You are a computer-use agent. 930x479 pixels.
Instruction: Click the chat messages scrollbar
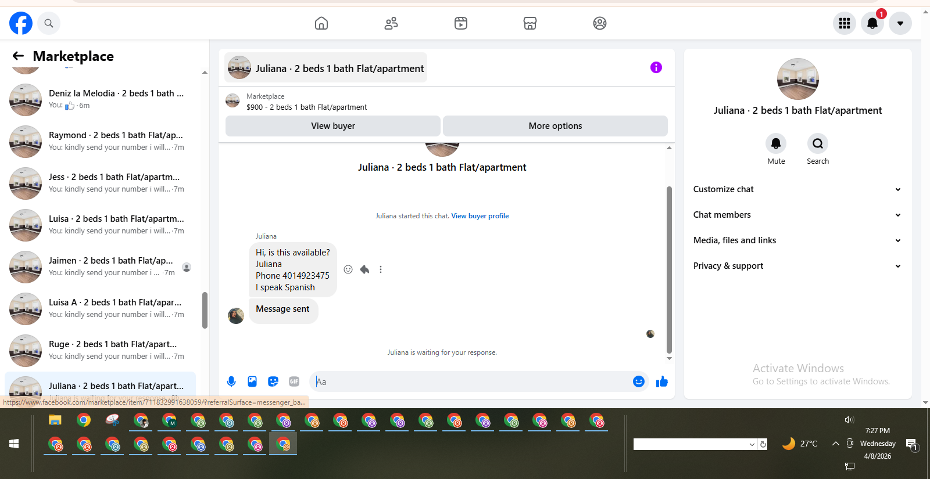669,270
